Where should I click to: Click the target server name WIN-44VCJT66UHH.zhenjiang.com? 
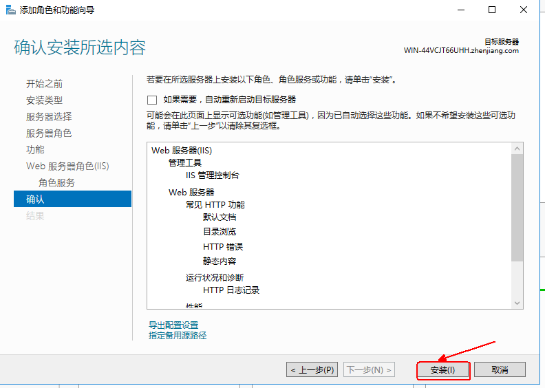click(461, 51)
